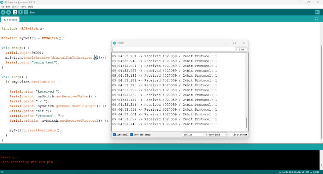Open the Sketch menu
Screen dimensions: 323x174
click(x=15, y=7)
